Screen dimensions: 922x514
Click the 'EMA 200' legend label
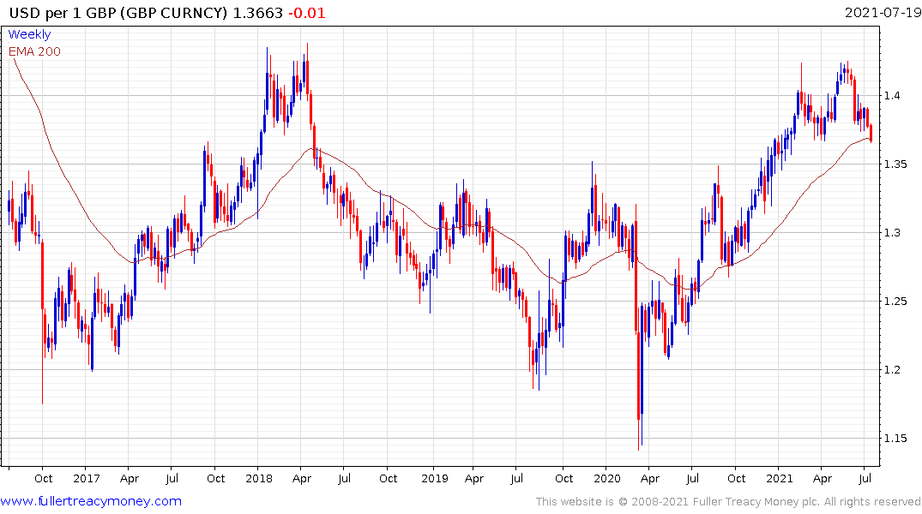(x=34, y=51)
